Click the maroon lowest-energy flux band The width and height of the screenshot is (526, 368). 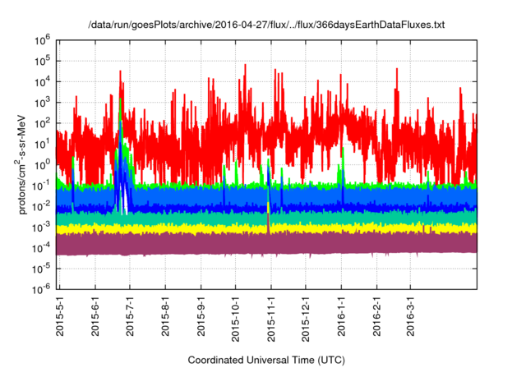(266, 244)
